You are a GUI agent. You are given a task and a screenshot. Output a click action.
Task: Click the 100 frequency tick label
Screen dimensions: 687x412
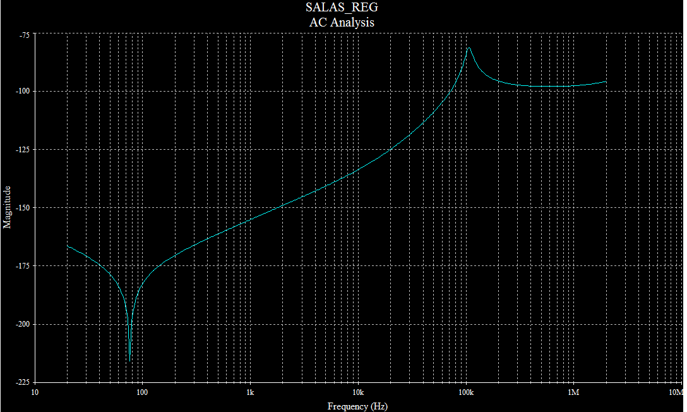pos(142,392)
